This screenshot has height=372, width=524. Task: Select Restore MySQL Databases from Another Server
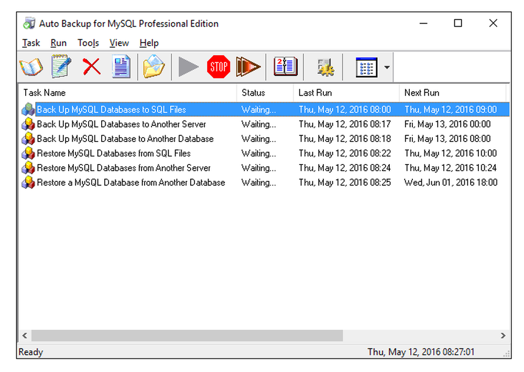[x=124, y=168]
